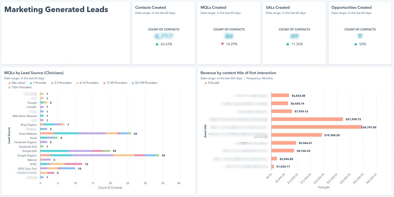Click the Direct Website stacked bar
Viewport: 394px width, 197px height.
[x=86, y=133]
